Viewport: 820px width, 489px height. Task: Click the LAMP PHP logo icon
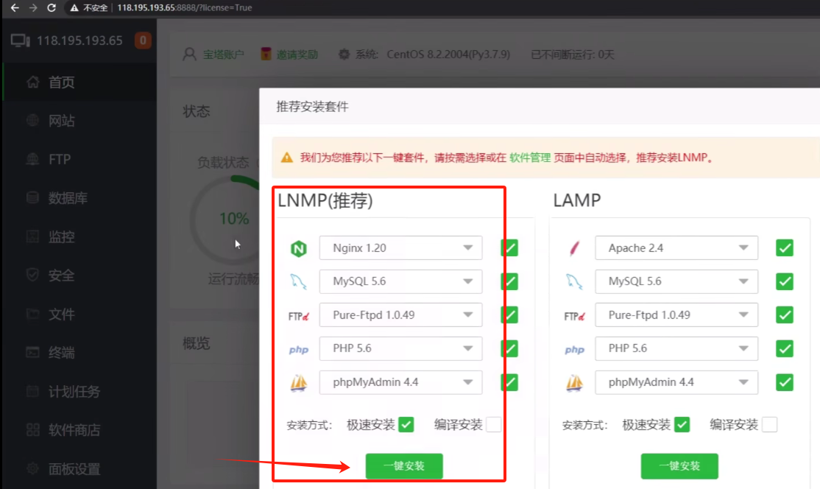click(574, 349)
